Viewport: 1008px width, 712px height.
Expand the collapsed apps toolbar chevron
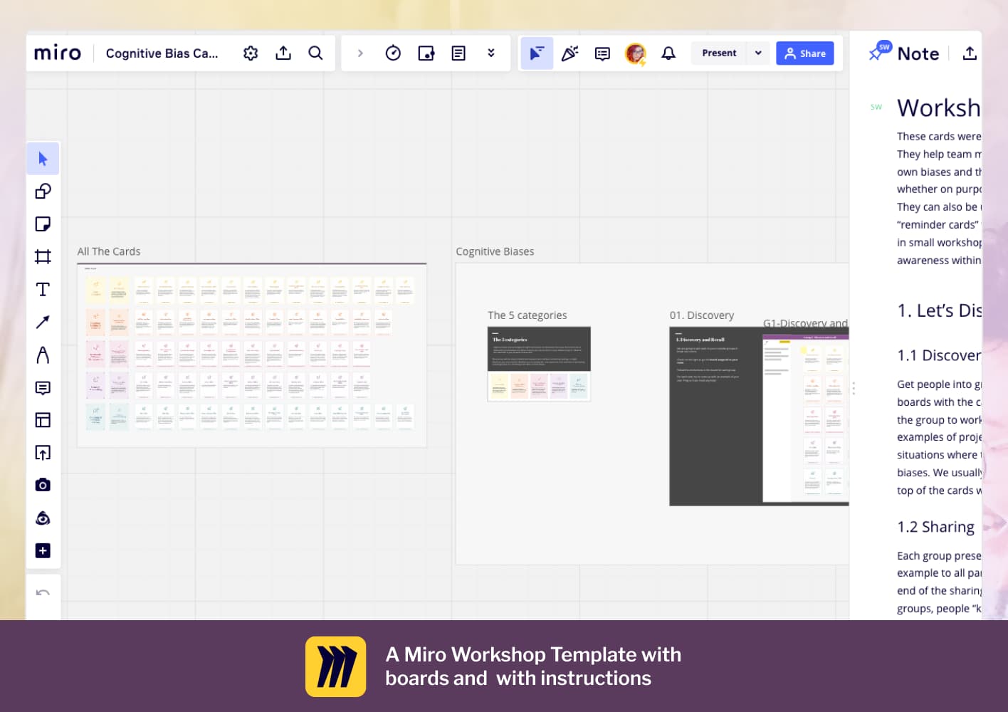(x=360, y=53)
